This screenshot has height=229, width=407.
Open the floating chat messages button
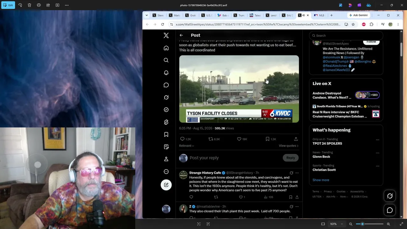click(x=390, y=210)
